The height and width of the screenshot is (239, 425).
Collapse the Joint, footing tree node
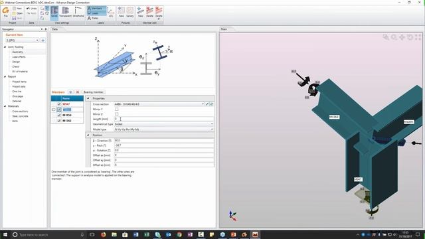5,47
